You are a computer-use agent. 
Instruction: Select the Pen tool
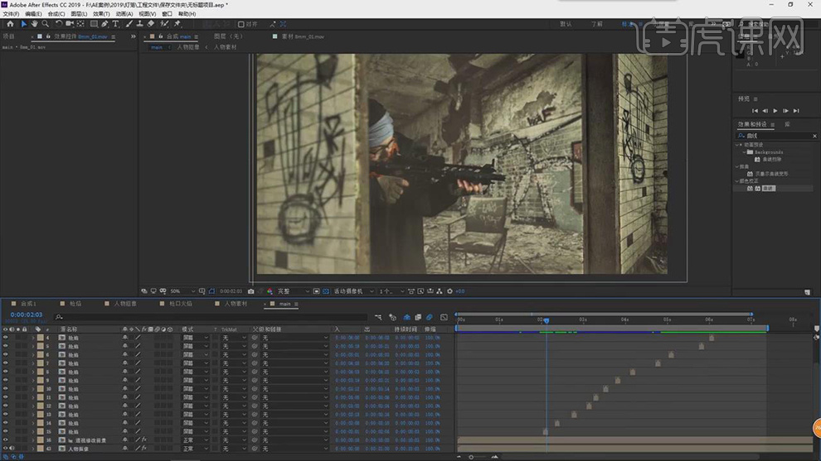pyautogui.click(x=104, y=24)
